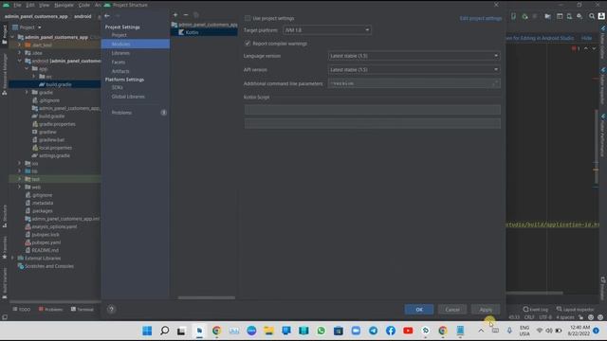This screenshot has width=607, height=341.
Task: Open Language version dropdown
Action: coord(414,56)
